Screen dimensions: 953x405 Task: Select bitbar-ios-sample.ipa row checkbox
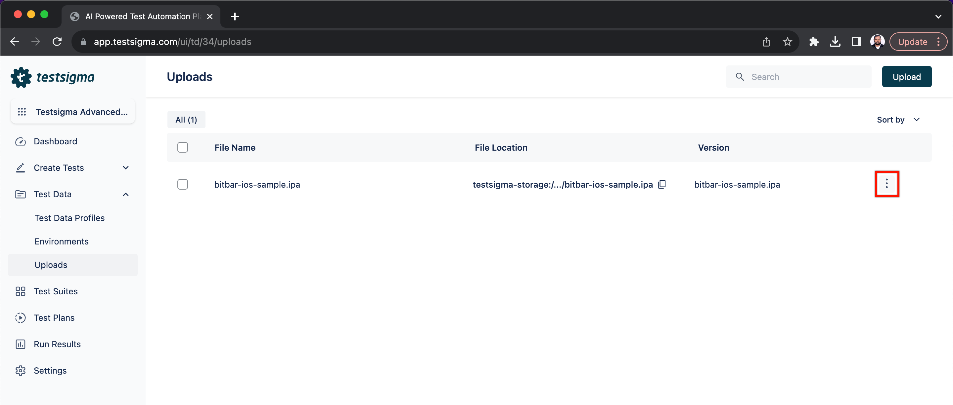[182, 184]
